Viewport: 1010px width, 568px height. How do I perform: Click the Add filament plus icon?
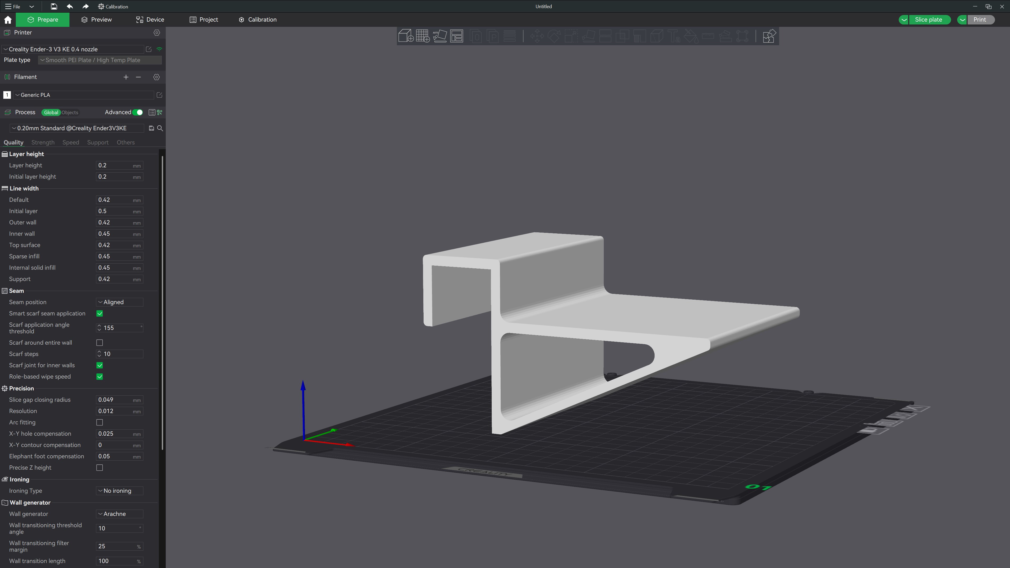click(x=126, y=77)
